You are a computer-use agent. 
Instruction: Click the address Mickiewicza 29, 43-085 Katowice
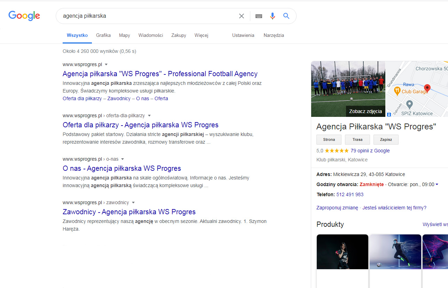[369, 174]
